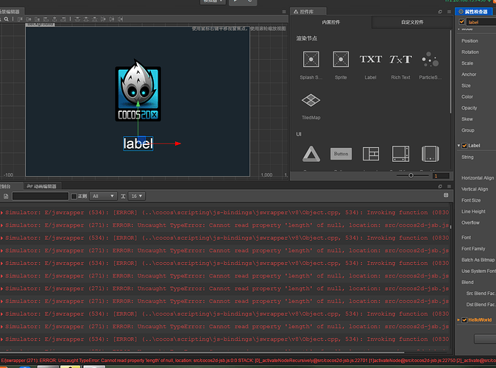Click the node library zoom value field
Viewport: 496px width, 368px height.
[x=441, y=176]
